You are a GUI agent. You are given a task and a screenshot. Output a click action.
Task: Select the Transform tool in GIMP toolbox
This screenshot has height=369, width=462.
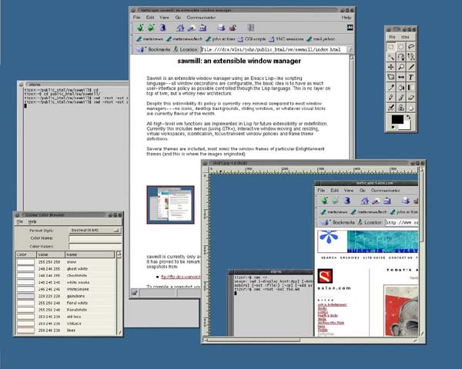391,77
